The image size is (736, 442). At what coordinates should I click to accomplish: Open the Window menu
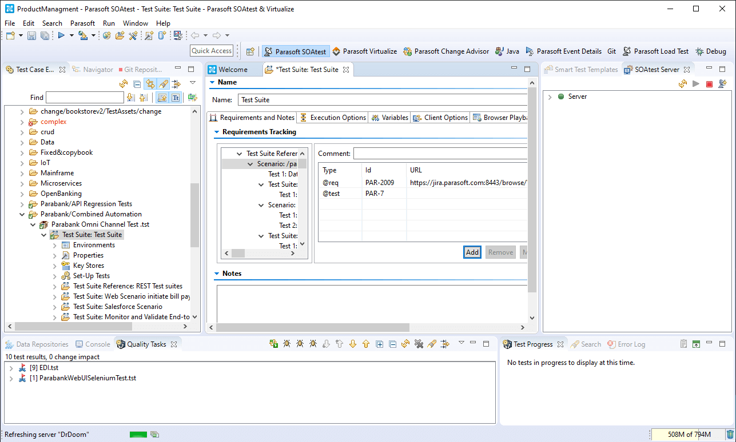pyautogui.click(x=136, y=23)
